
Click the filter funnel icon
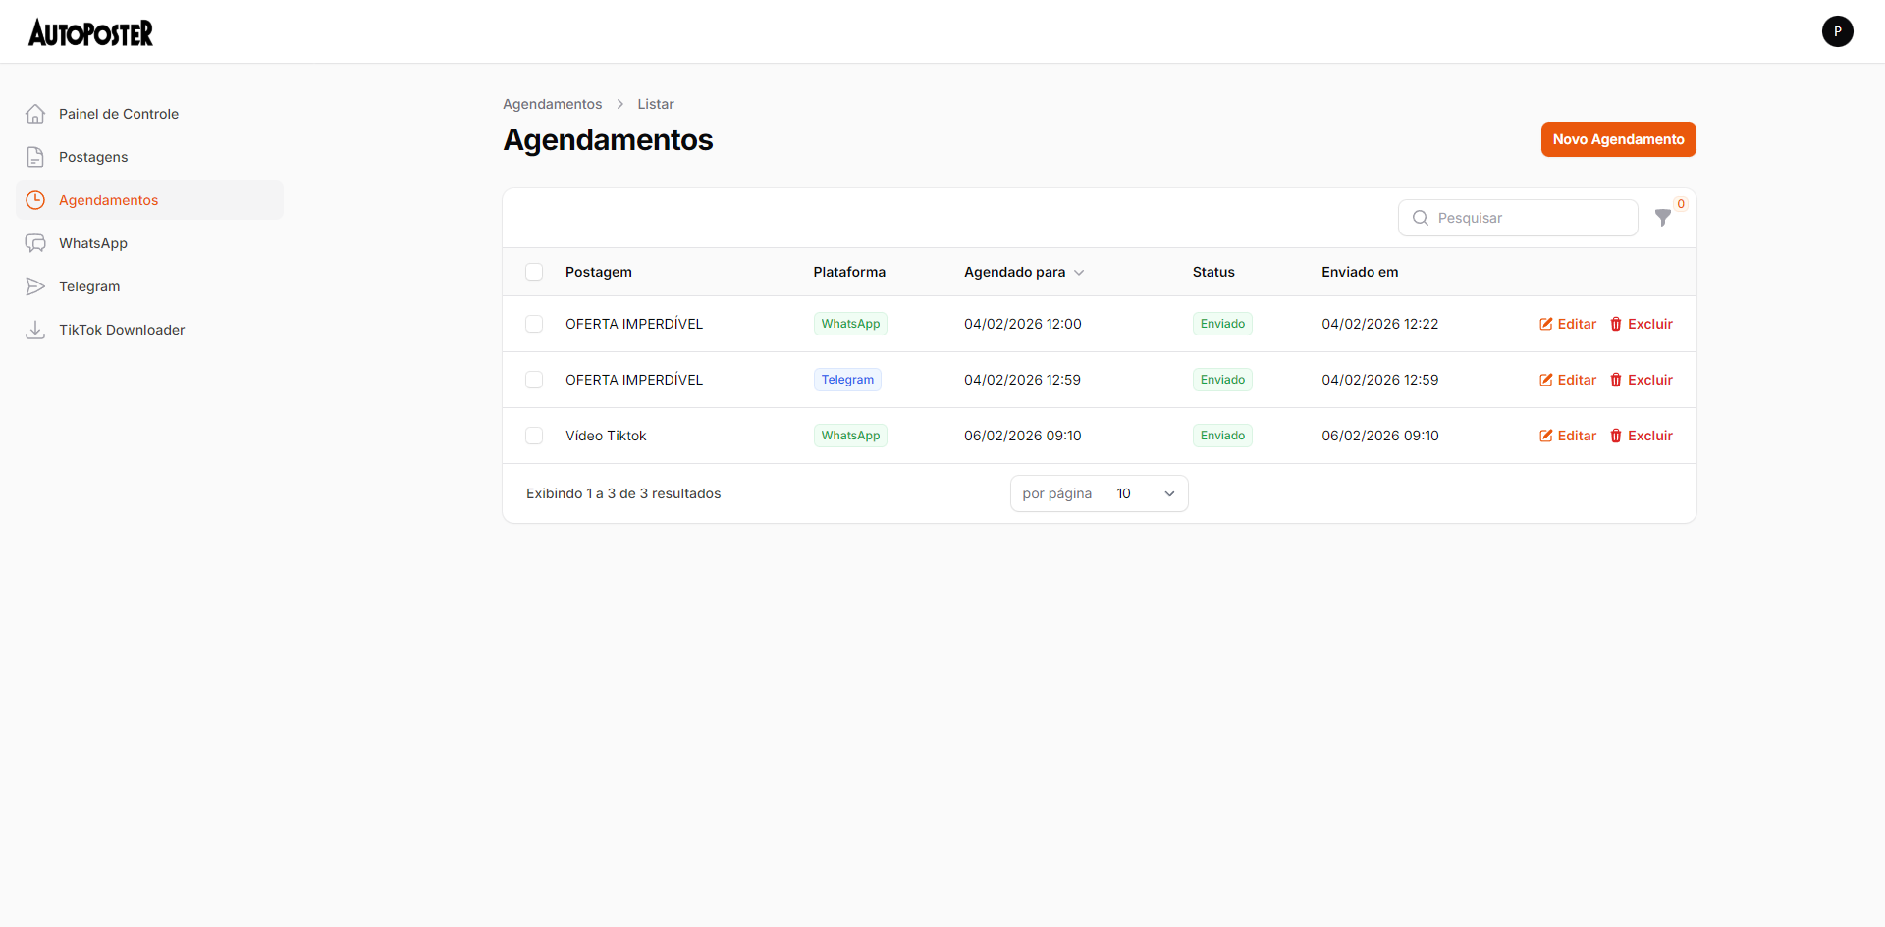coord(1662,218)
